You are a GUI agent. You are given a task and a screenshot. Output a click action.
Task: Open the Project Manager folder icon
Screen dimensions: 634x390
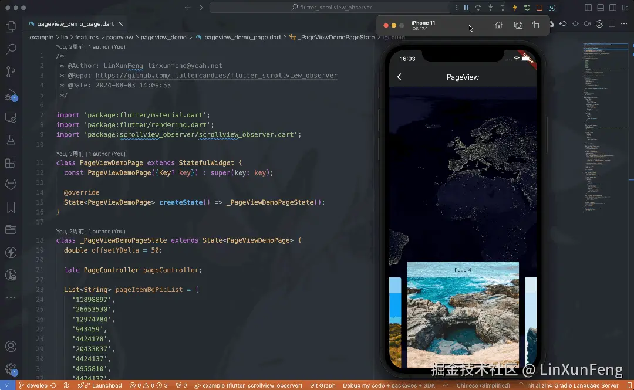[x=11, y=230]
